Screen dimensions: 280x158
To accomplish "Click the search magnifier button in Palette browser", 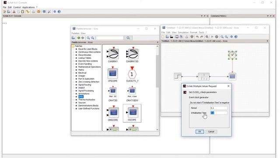I will click(x=128, y=38).
